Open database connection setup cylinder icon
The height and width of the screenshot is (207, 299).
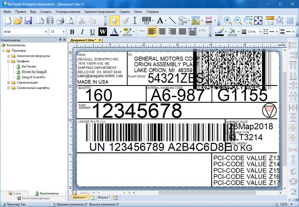(x=50, y=21)
